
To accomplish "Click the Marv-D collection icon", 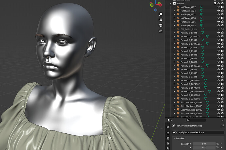I will point(175,3).
